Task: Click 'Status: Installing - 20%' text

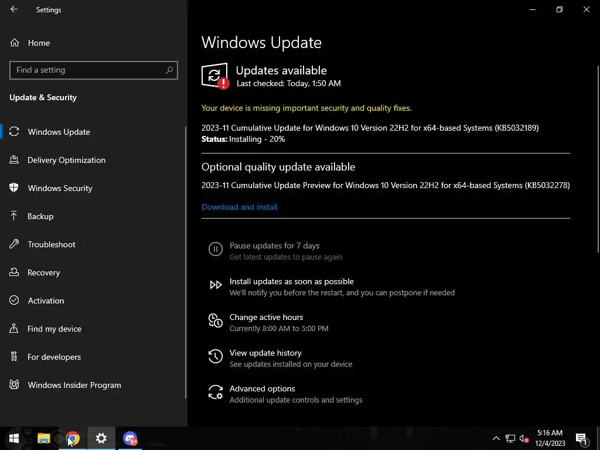Action: tap(243, 139)
